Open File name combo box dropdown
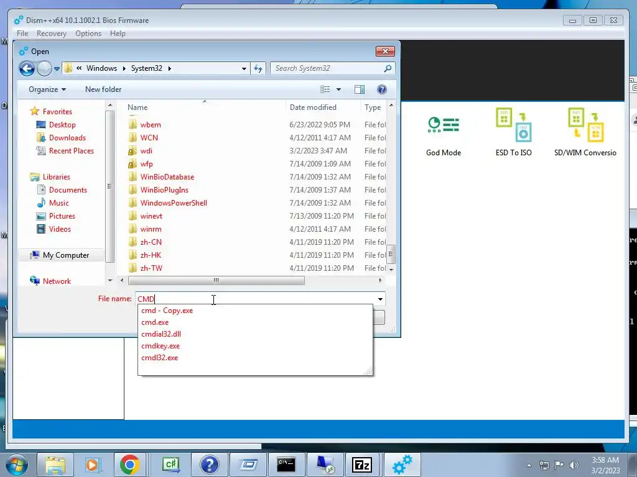 coord(380,299)
